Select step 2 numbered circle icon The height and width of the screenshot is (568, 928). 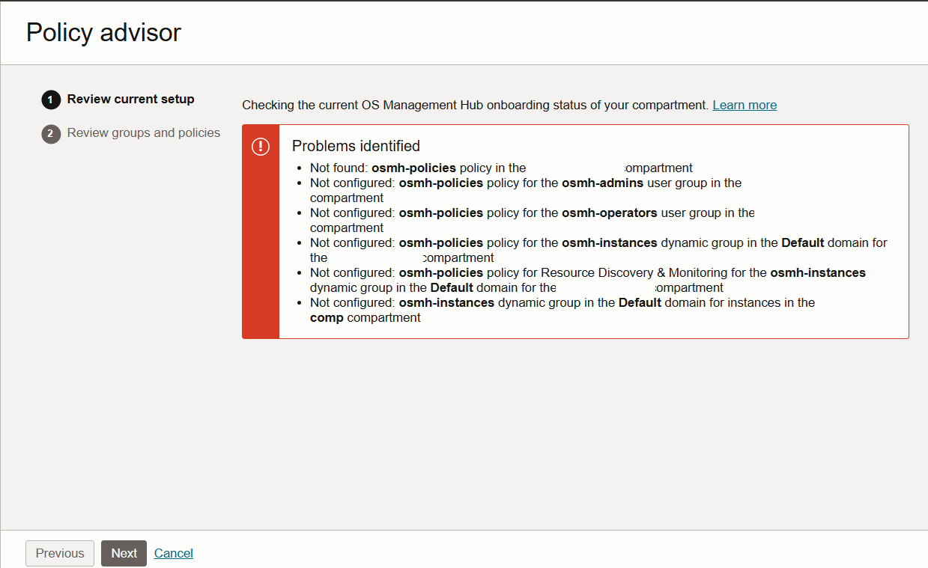51,134
